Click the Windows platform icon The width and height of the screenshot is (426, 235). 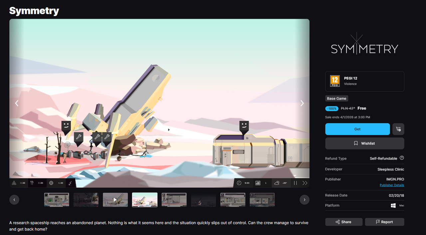click(x=393, y=205)
